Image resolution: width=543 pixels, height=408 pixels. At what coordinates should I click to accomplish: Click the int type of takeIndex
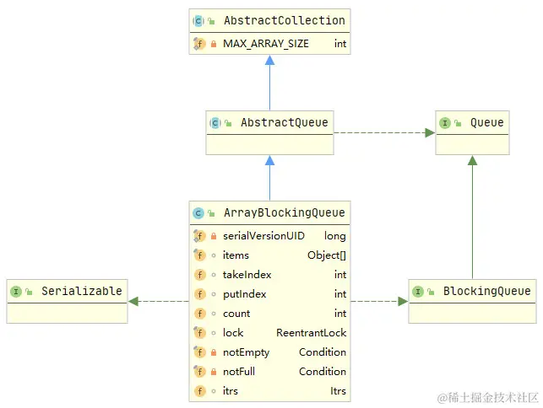pyautogui.click(x=340, y=275)
